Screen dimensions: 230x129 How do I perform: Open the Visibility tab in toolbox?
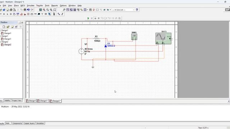(x=7, y=100)
